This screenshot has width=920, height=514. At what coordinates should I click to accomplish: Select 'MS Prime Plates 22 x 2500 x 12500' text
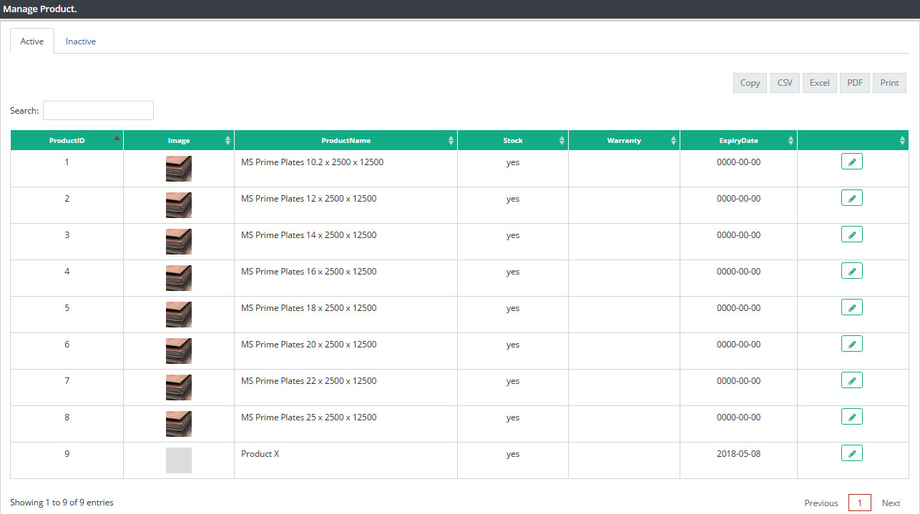pos(308,381)
